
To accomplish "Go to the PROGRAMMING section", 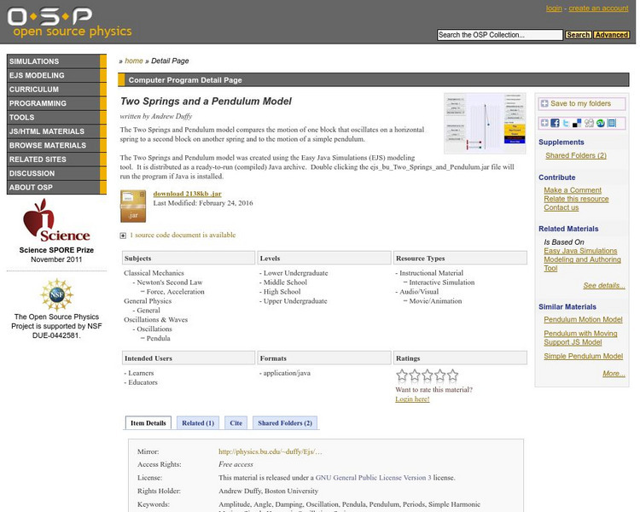I will coord(56,103).
